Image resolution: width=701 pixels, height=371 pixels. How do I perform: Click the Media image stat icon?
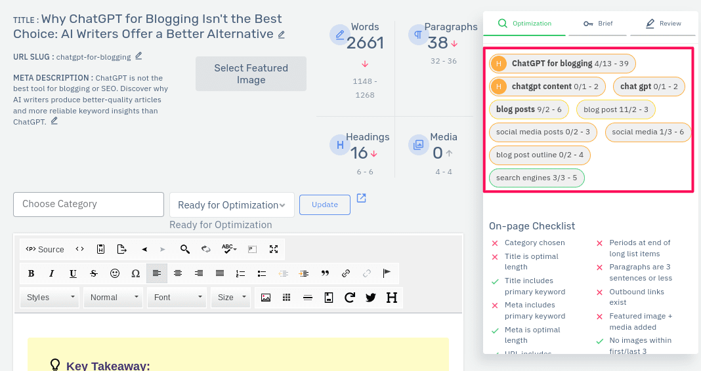tap(419, 145)
